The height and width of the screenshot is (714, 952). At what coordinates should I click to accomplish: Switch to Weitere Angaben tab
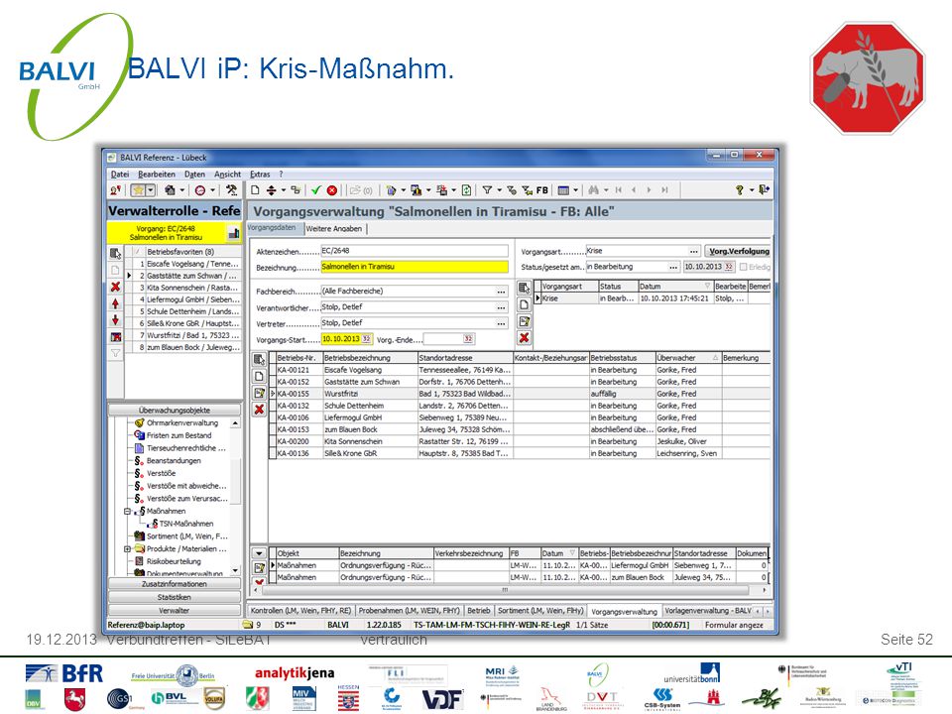[334, 229]
